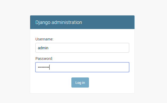Click the Django administration header title
Viewport: 167px width, 103px height.
(59, 22)
